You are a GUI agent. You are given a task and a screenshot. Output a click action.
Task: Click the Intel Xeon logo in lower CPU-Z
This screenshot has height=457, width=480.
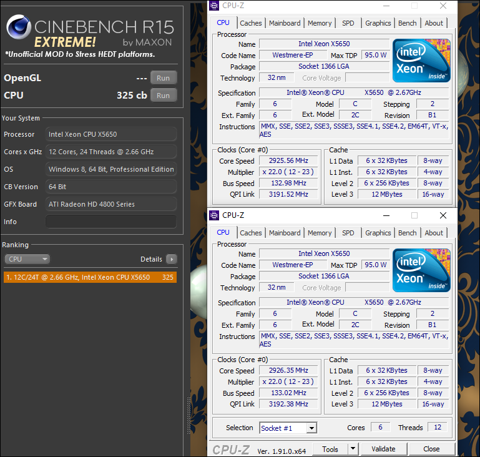(x=421, y=270)
